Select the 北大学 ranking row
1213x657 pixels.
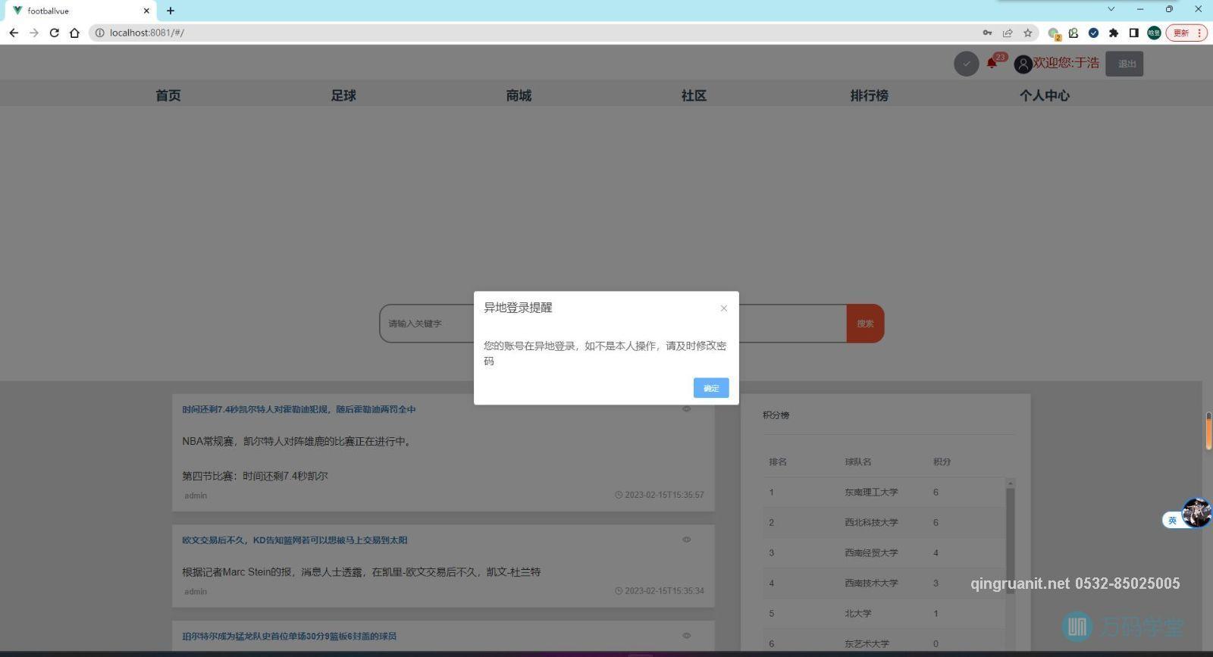884,614
